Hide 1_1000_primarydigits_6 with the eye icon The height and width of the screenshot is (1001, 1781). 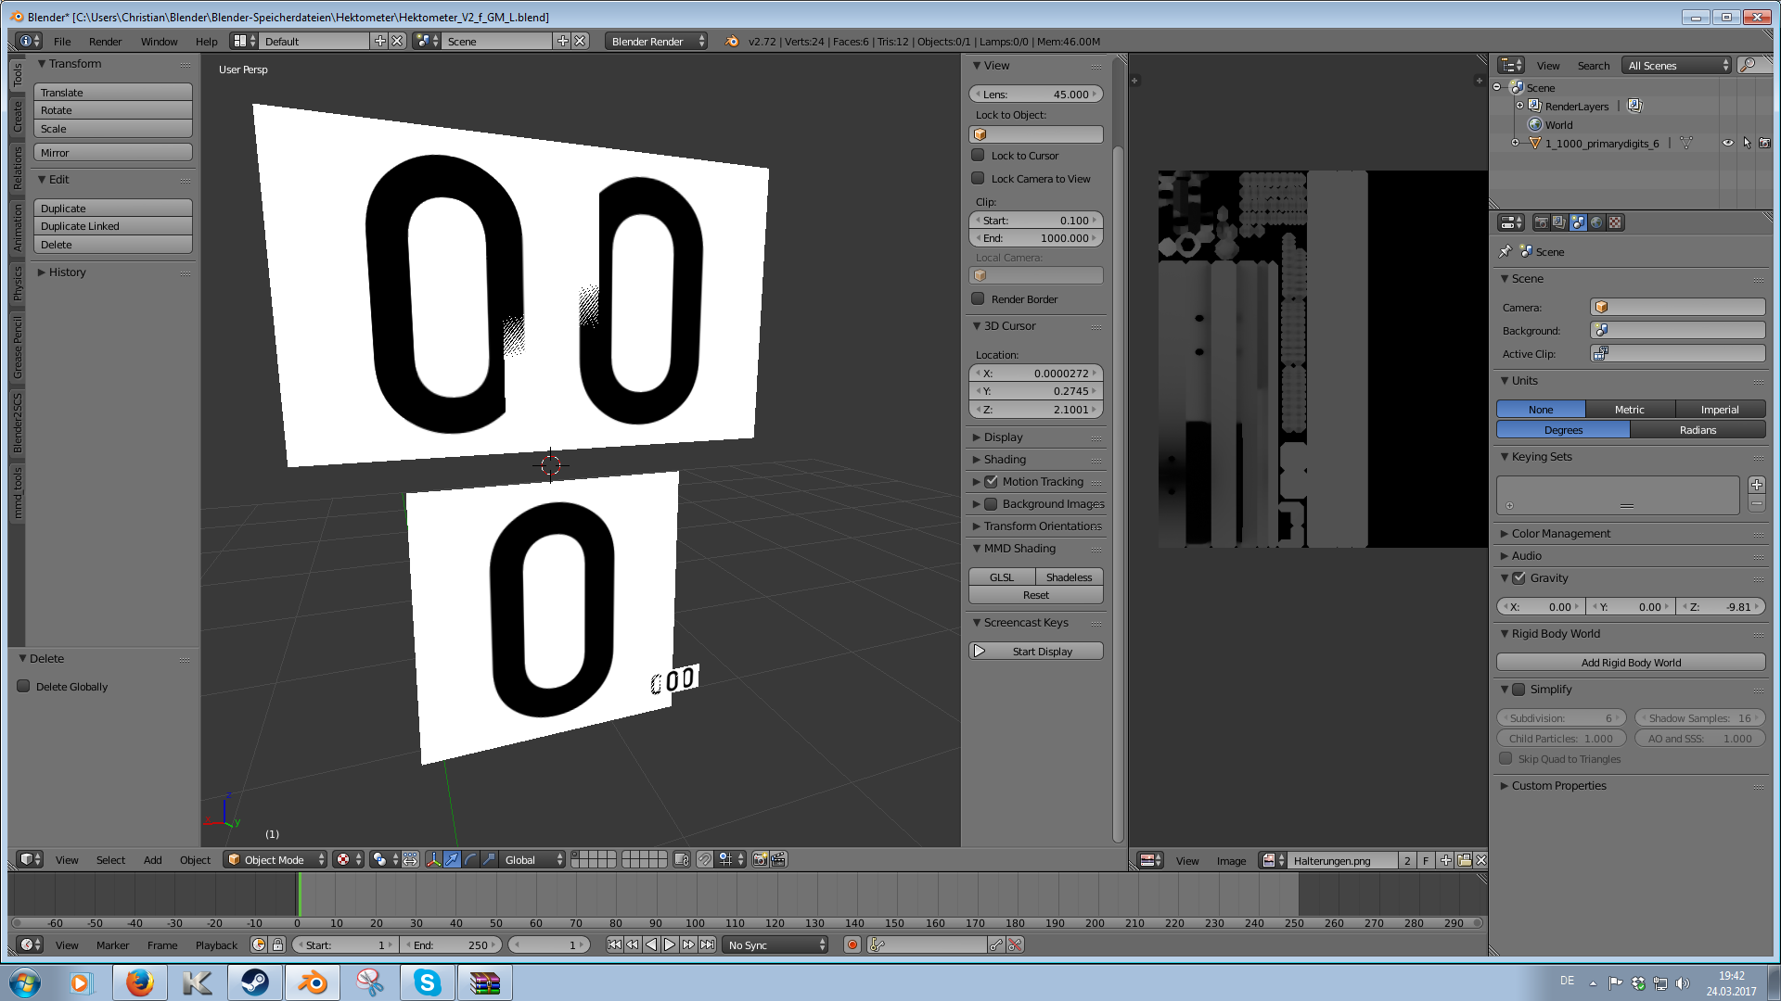(1727, 144)
